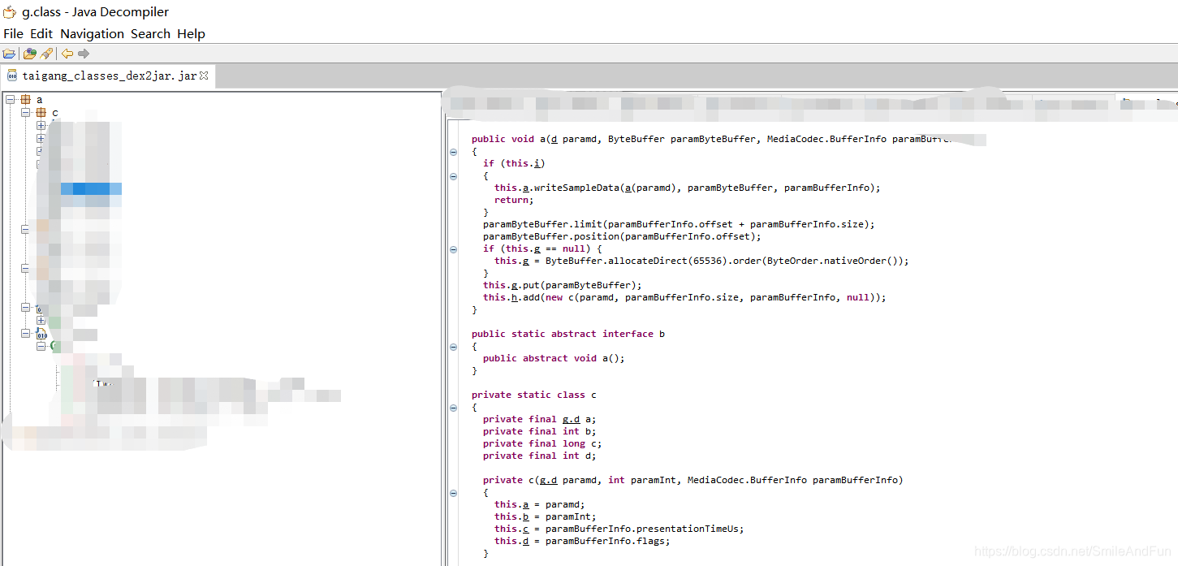
Task: Follow the i field link in this.i
Action: (537, 163)
